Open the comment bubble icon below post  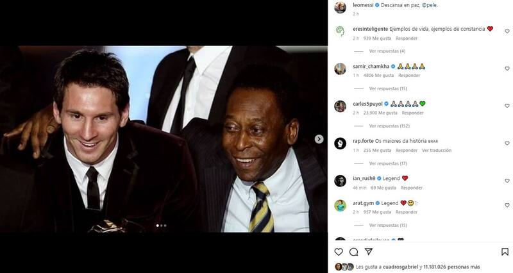(x=353, y=252)
